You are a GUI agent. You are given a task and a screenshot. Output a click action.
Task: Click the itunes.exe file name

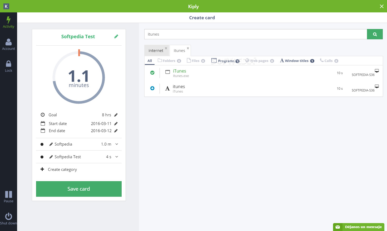(181, 76)
